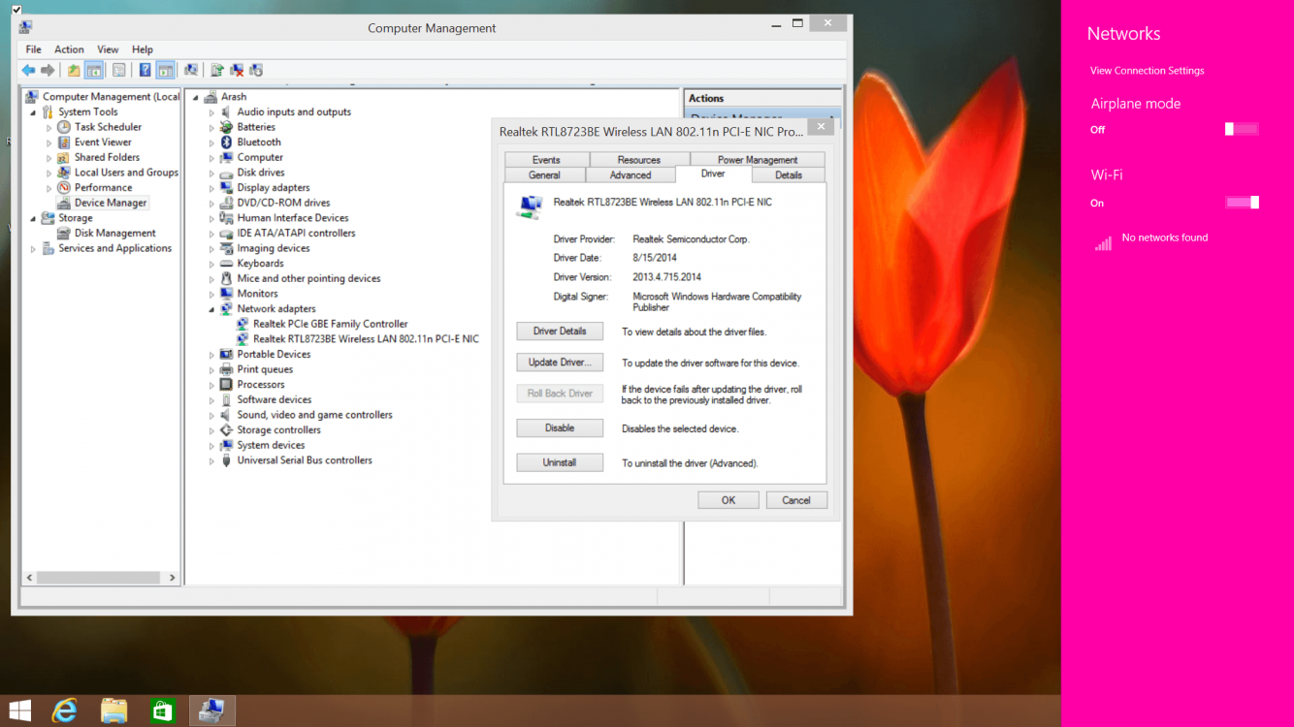The height and width of the screenshot is (727, 1294).
Task: Switch to the Advanced tab
Action: coord(631,175)
